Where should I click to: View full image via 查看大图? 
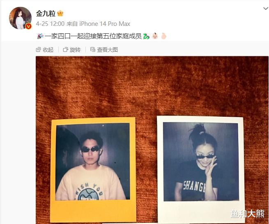[x=104, y=50]
